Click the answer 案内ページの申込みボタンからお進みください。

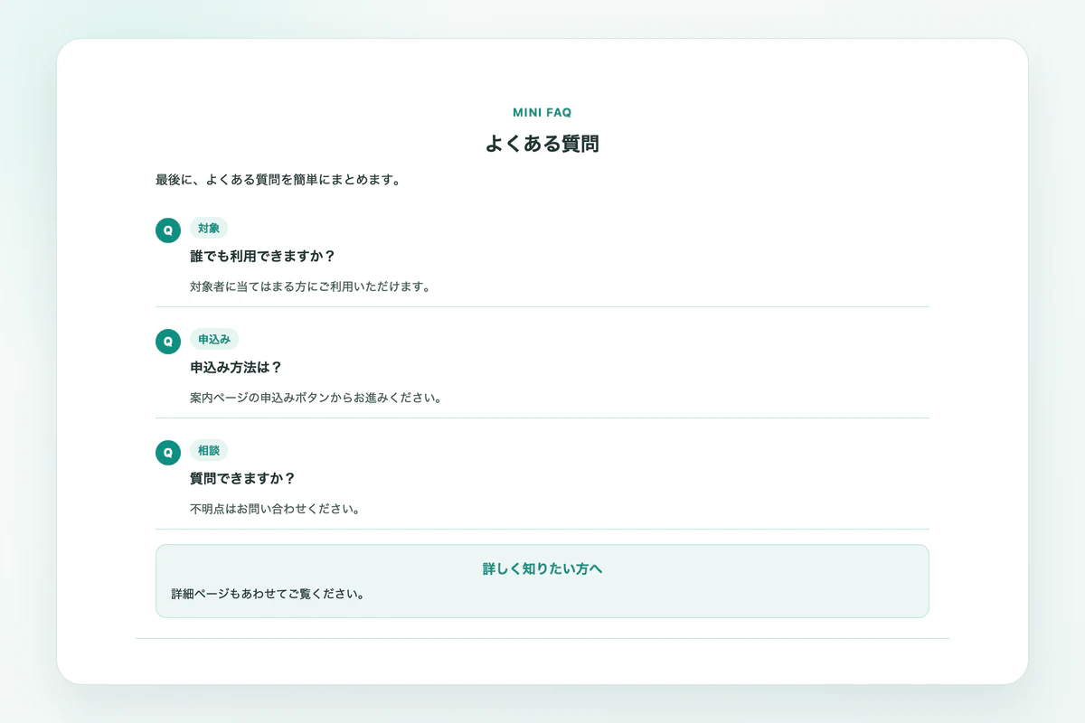[316, 399]
